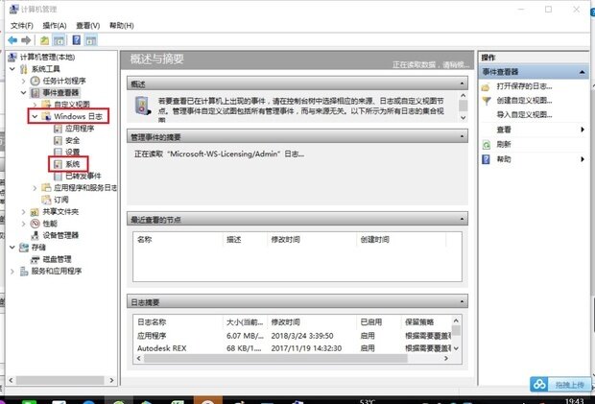Collapse the 存储 node arrow
Screen dimensions: 595x404
[x=12, y=248]
